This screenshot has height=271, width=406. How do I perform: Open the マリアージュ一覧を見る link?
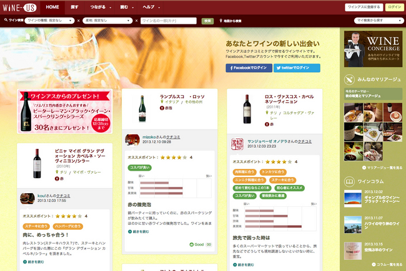tap(374, 168)
